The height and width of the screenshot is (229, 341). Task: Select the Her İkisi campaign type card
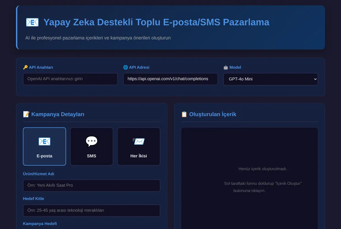pos(139,146)
